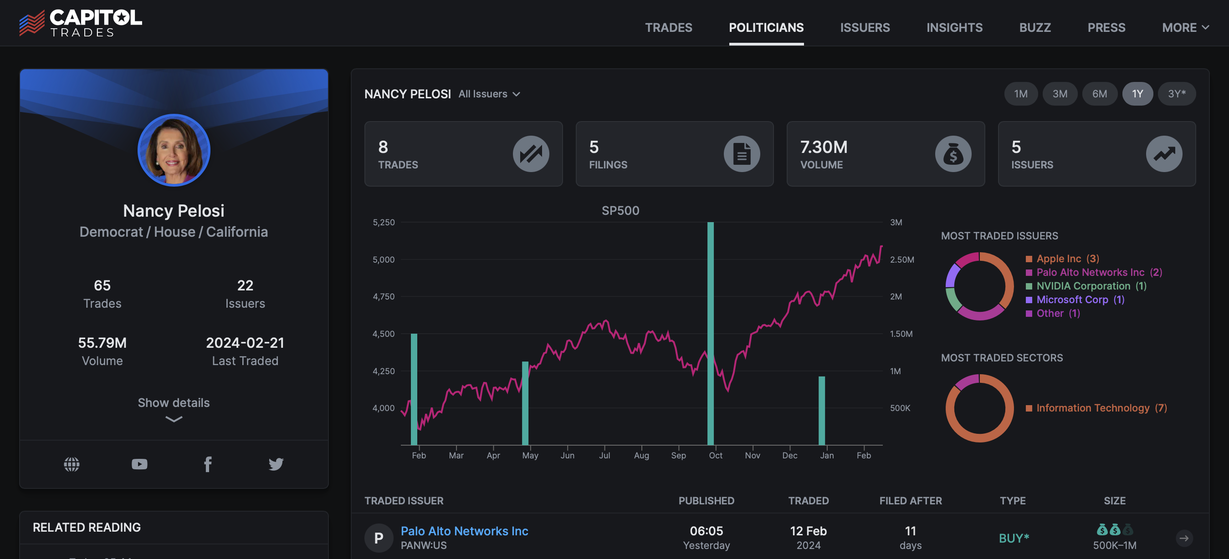Select the 6M time range
The height and width of the screenshot is (559, 1229).
coord(1100,93)
